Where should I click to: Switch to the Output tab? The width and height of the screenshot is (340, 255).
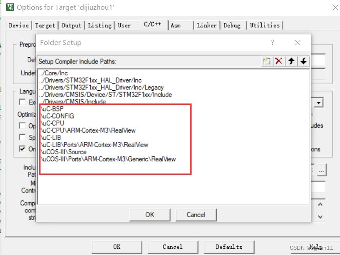(x=71, y=26)
